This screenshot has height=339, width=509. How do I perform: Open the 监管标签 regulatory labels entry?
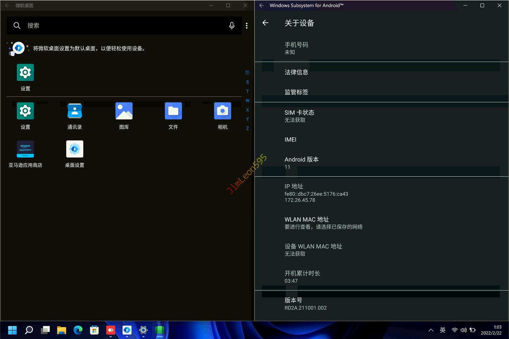[x=296, y=92]
